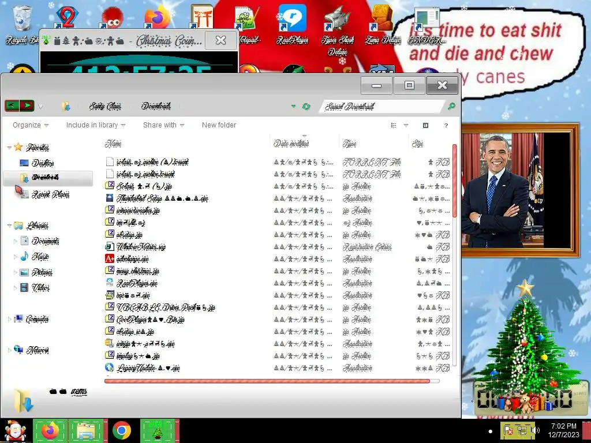Go back with the green Back arrow

tap(12, 106)
